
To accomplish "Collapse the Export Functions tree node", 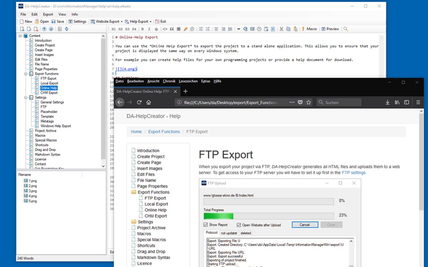I will [x=26, y=73].
